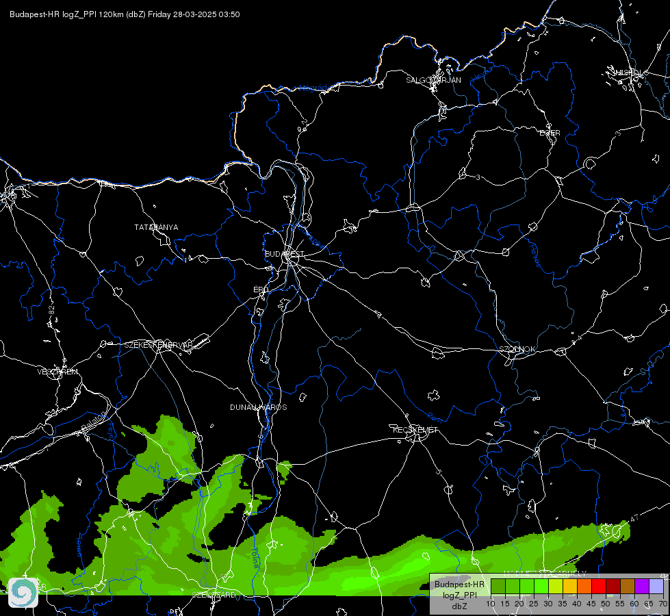Click the Balaton lake label

pos(92,421)
